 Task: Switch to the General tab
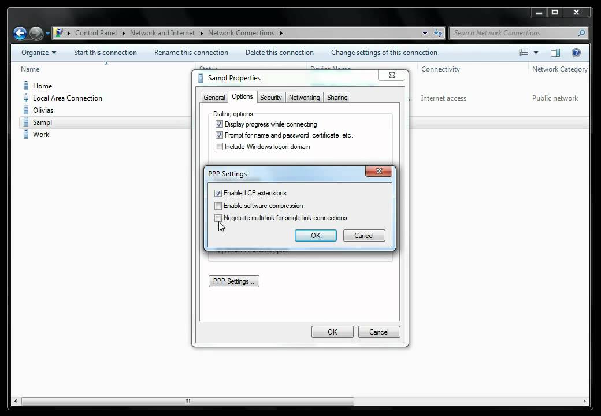(x=214, y=98)
